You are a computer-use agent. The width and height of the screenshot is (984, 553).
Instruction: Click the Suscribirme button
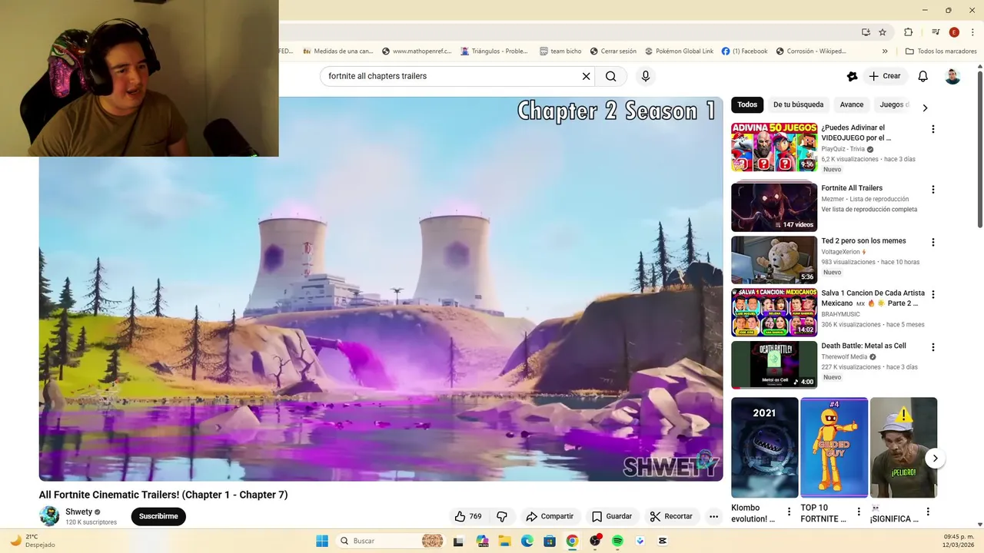158,516
